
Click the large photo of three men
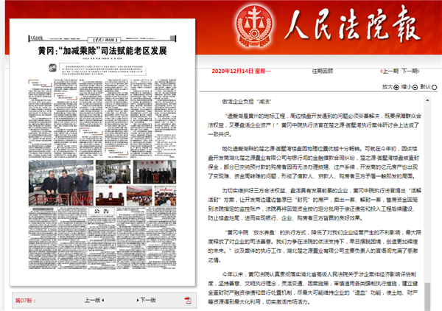pyautogui.click(x=61, y=183)
